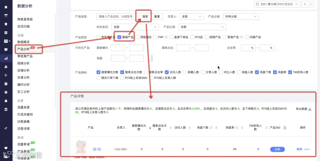
Task: Open the more options ellipsis for product
Action: (x=307, y=149)
